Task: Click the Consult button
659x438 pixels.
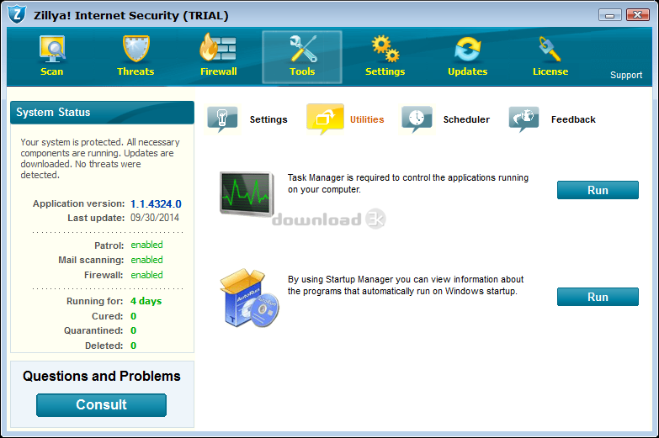Action: click(101, 405)
